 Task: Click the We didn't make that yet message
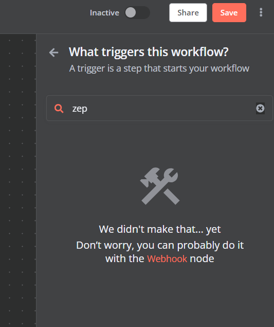160,229
